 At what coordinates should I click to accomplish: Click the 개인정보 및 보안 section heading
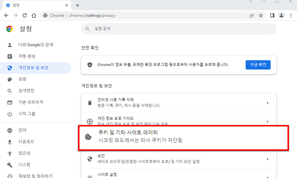(97, 86)
